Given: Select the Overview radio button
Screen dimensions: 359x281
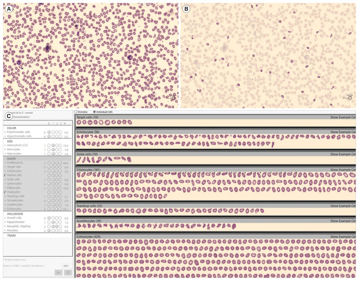Looking at the screenshot, I should (x=76, y=112).
